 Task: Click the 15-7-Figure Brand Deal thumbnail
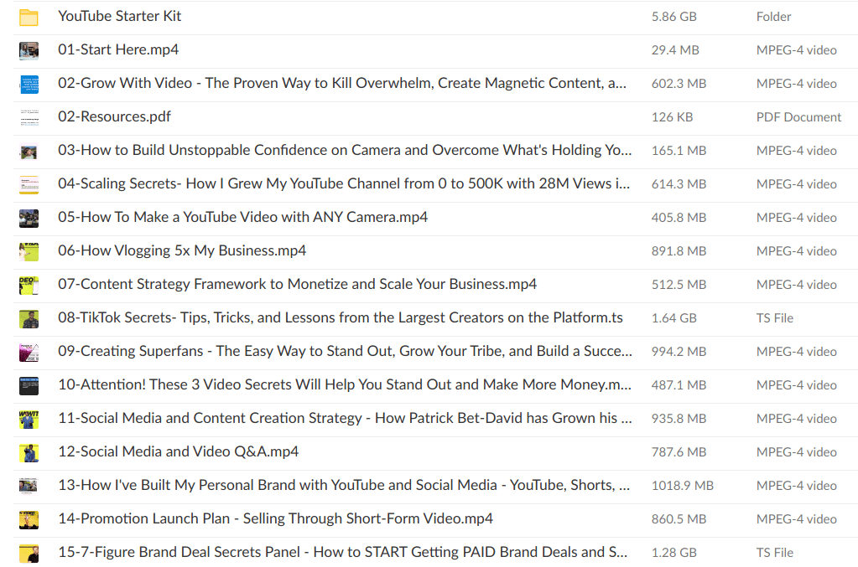pyautogui.click(x=29, y=552)
